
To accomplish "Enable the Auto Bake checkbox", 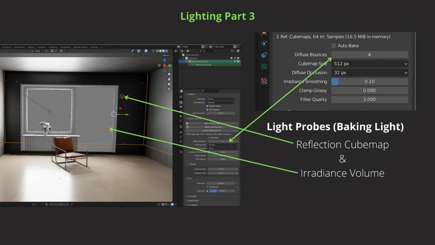I will tap(333, 46).
